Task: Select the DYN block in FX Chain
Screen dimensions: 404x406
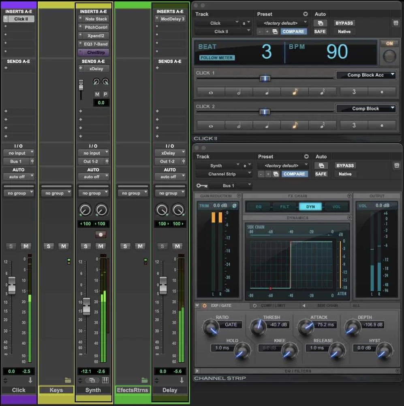Action: (310, 207)
